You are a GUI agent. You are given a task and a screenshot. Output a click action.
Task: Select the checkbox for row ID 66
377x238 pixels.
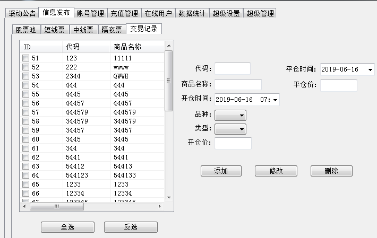coord(25,193)
